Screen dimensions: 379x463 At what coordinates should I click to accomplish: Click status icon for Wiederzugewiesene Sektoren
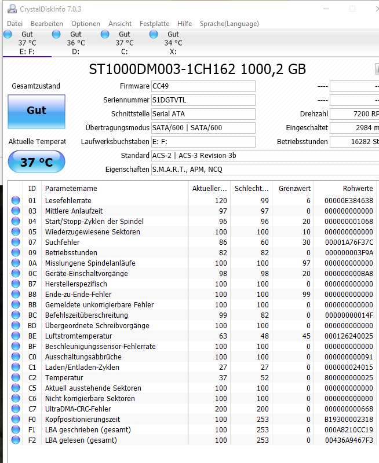[x=16, y=232]
